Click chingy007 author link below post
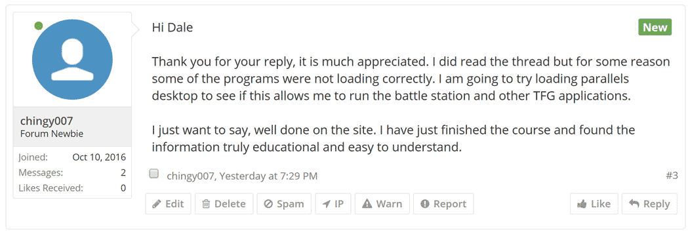 pos(191,176)
